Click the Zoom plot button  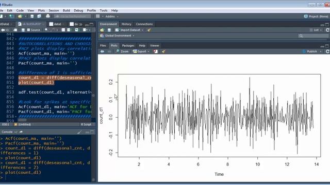122,51
